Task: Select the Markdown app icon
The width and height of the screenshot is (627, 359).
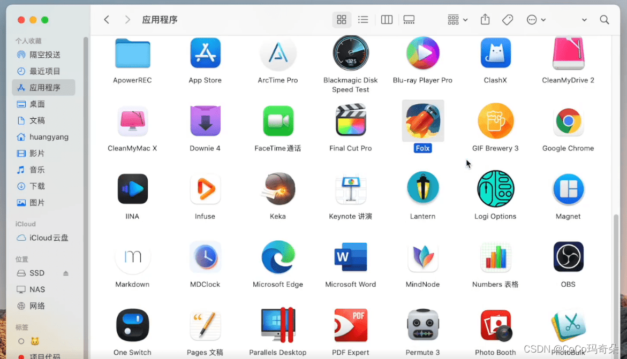Action: point(132,257)
